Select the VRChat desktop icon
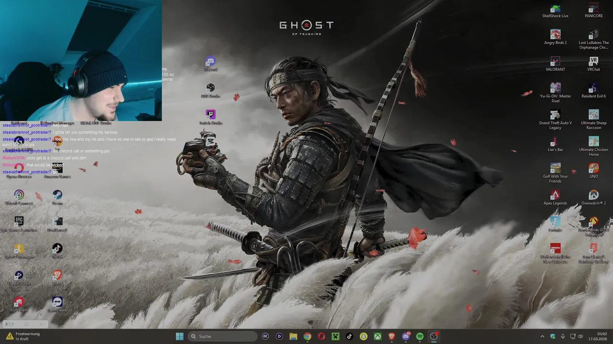Viewport: 613px width, 344px height. [593, 64]
